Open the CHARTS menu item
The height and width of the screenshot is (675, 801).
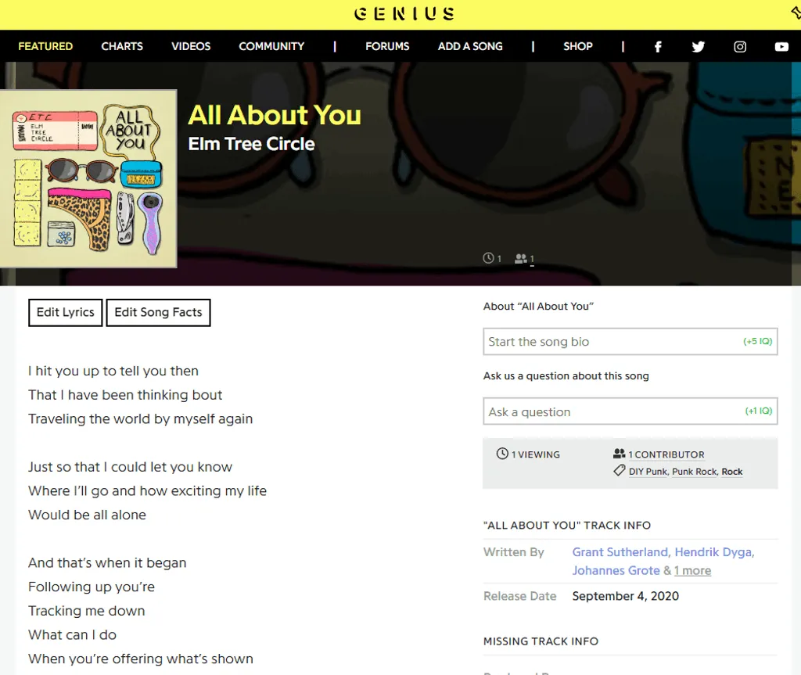(x=122, y=46)
